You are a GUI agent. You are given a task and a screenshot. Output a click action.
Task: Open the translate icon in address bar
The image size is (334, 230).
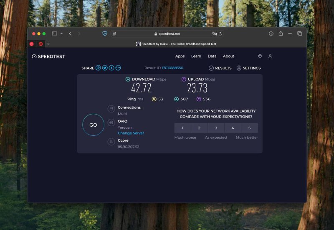tap(215, 34)
